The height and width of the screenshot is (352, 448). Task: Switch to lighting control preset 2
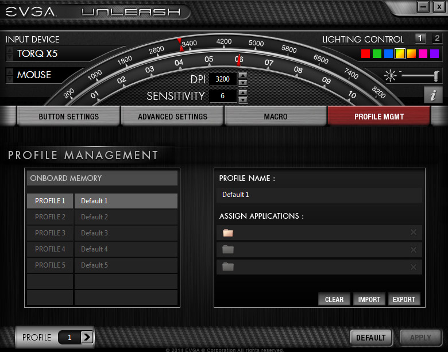[x=437, y=38]
